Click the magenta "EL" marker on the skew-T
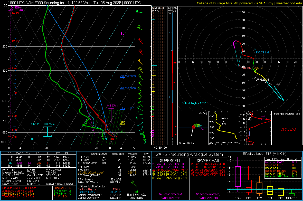 [x=122, y=33]
